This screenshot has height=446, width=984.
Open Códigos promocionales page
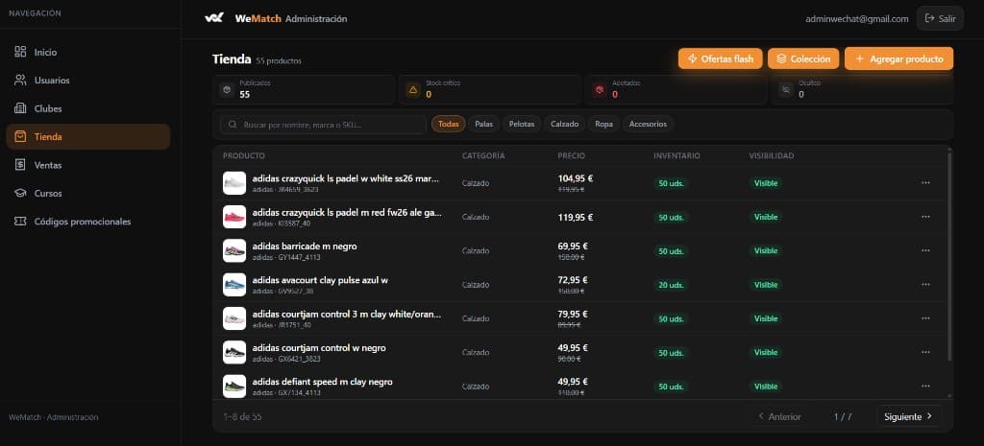pos(87,222)
